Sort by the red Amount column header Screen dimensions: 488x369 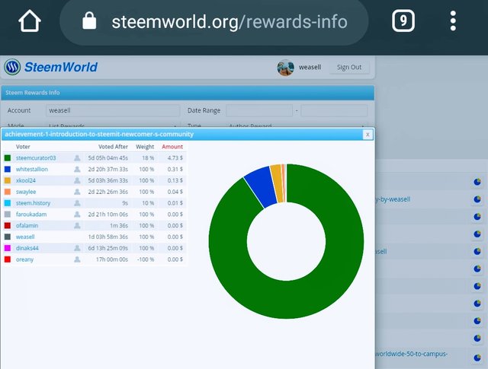click(172, 147)
